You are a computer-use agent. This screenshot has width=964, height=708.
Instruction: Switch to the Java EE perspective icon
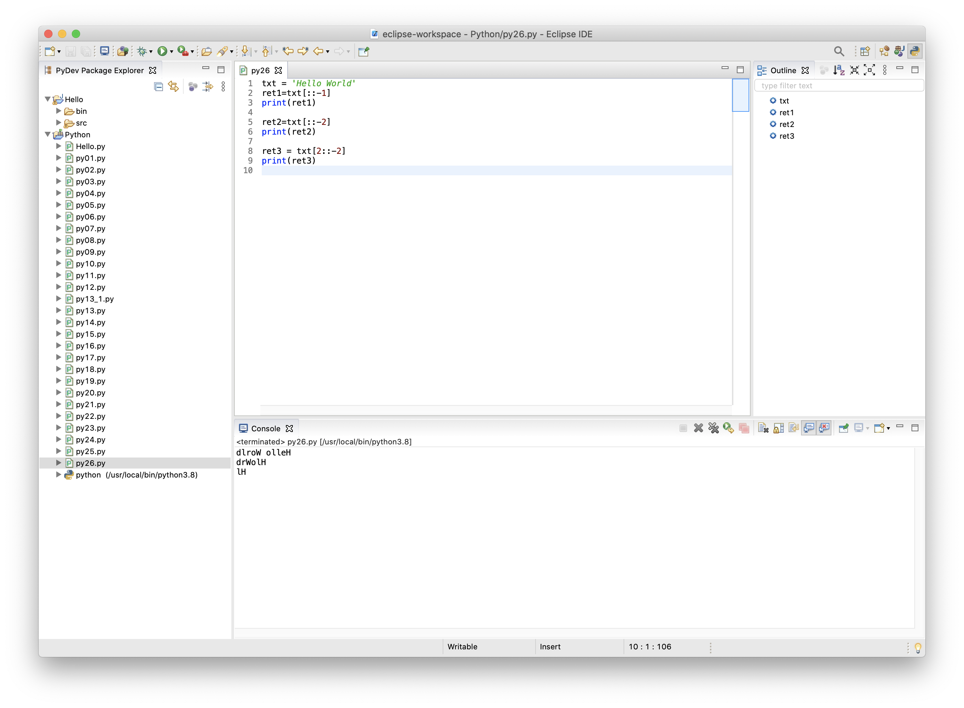pos(884,51)
